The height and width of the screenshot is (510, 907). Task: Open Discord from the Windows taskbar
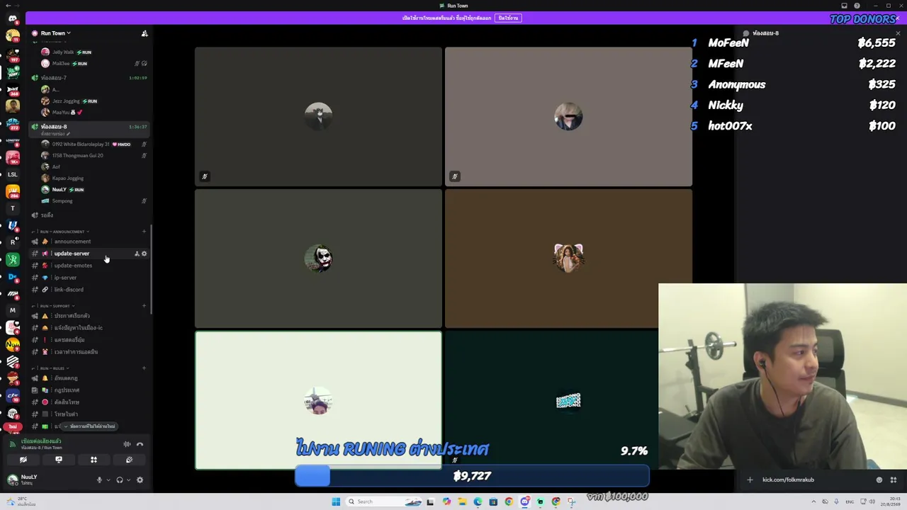(x=525, y=501)
